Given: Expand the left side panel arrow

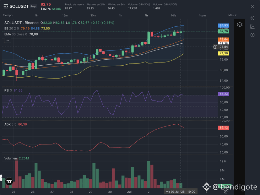Looking at the screenshot, I should (x=1, y=178).
